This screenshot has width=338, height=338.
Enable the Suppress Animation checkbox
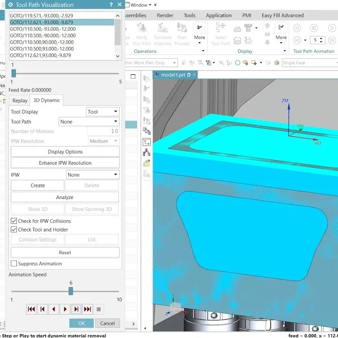14,263
